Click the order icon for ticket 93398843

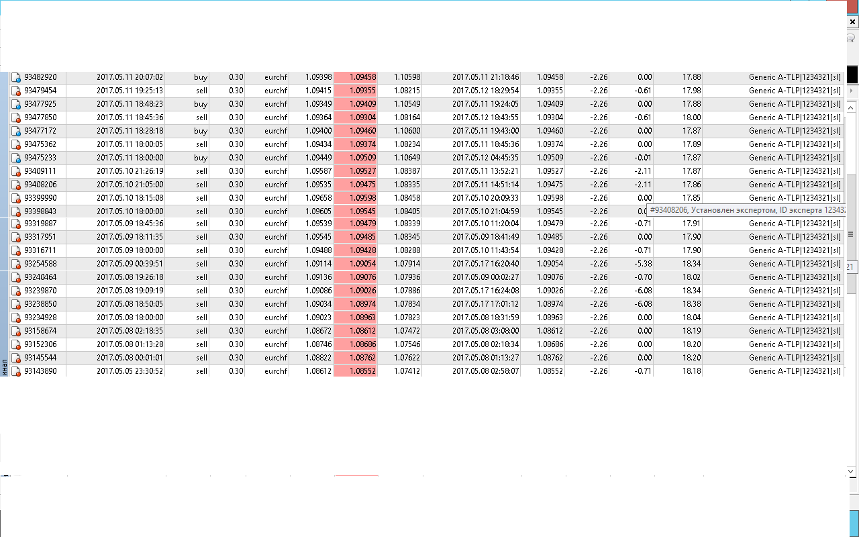pos(16,211)
